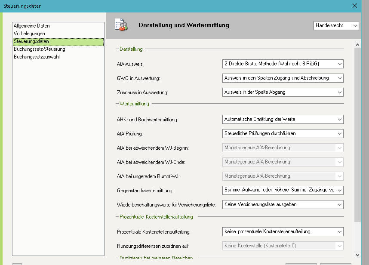This screenshot has width=369, height=265.
Task: Open the GWG in Auswertung dropdown
Action: pyautogui.click(x=283, y=78)
